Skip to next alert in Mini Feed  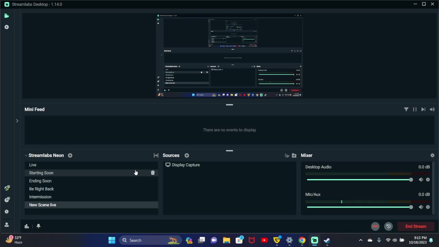tap(423, 109)
